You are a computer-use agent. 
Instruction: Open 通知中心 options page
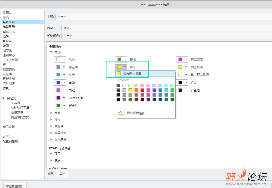coord(9,55)
